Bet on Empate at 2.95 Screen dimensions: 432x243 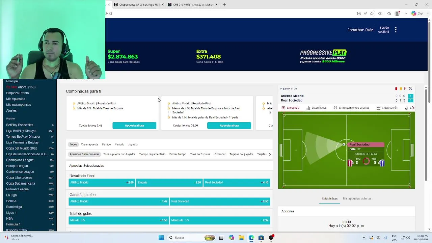169,183
